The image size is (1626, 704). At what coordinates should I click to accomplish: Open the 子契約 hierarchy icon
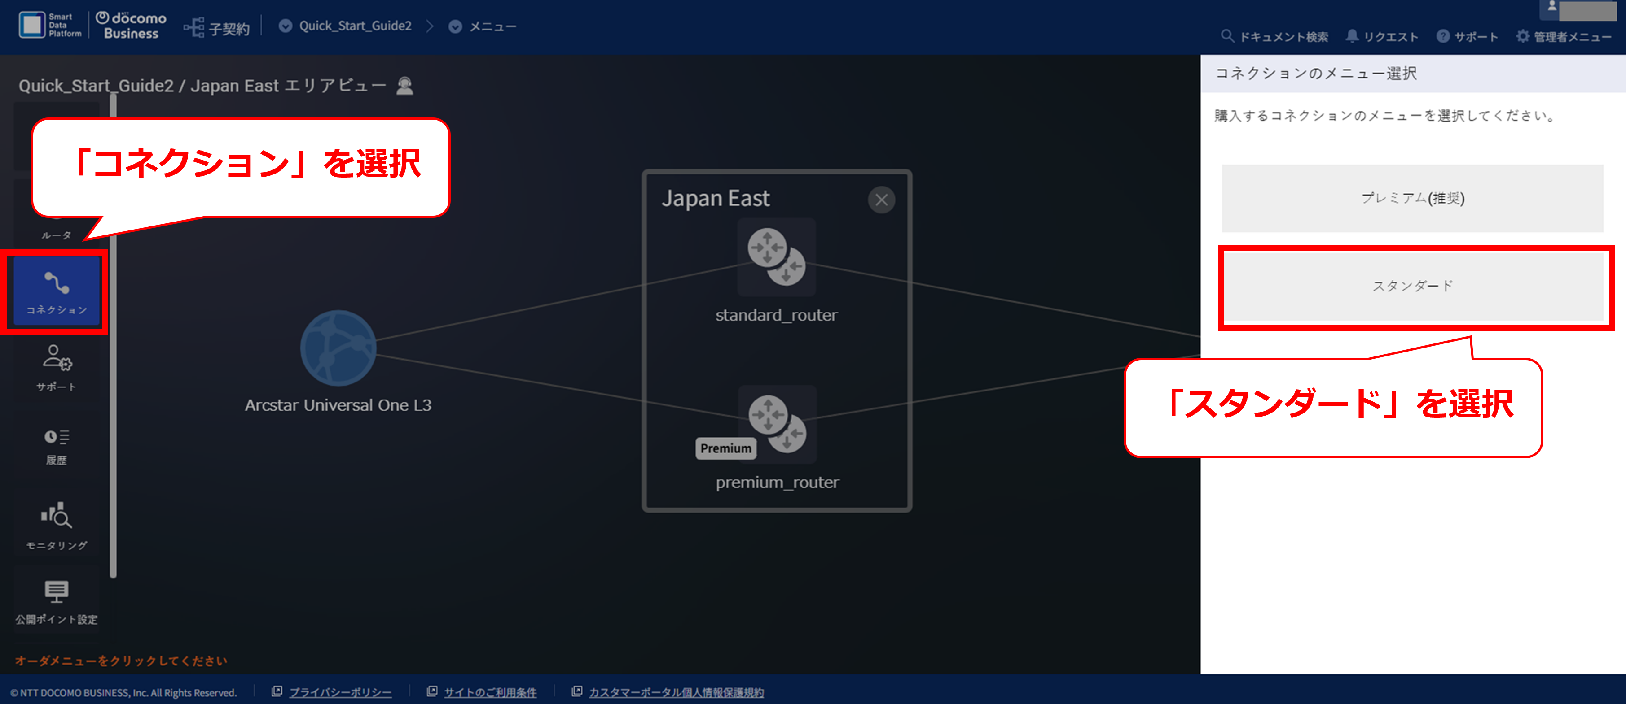click(194, 28)
